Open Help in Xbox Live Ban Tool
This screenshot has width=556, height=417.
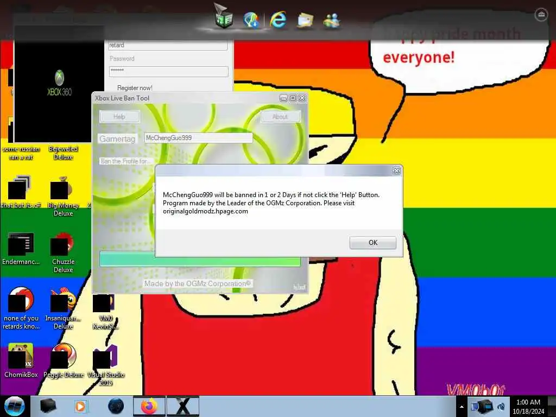coord(119,117)
